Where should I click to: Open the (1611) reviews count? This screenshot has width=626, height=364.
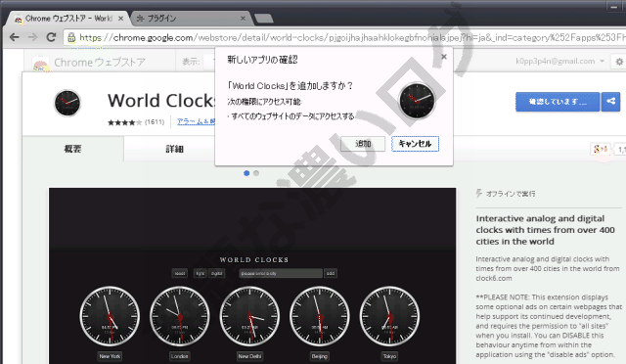pos(155,122)
